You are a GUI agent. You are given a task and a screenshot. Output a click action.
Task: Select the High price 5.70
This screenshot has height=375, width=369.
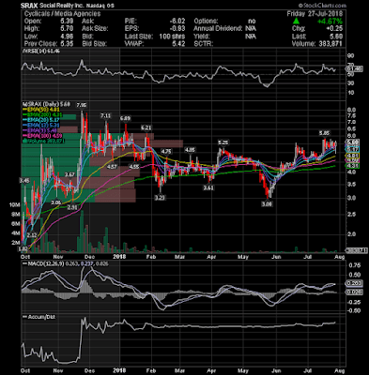point(67,29)
